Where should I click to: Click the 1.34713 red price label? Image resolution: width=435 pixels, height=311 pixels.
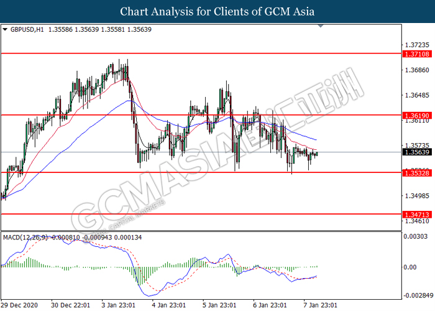pos(417,215)
